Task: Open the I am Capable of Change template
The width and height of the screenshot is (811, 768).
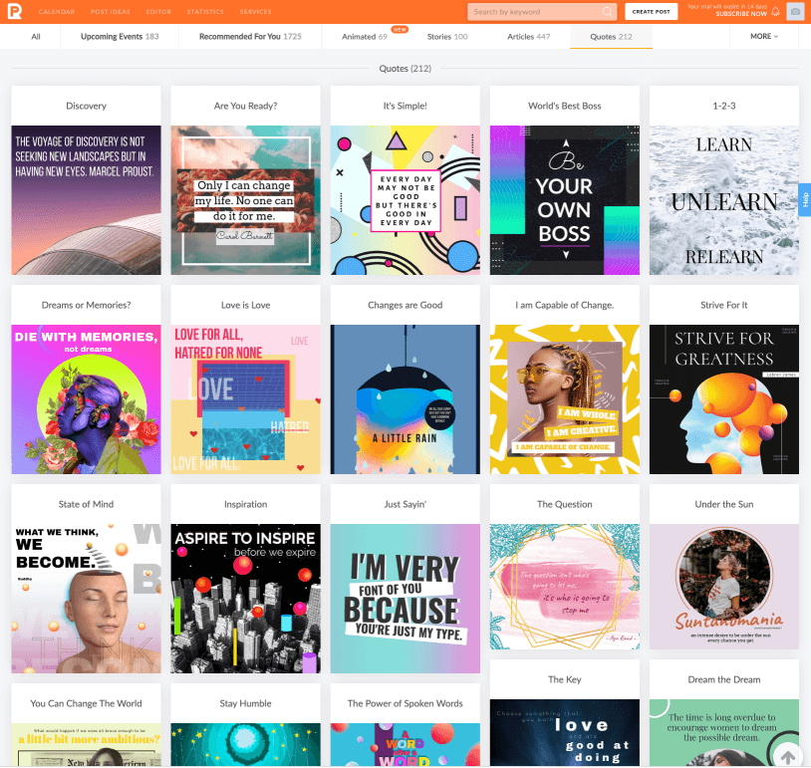Action: (x=564, y=380)
